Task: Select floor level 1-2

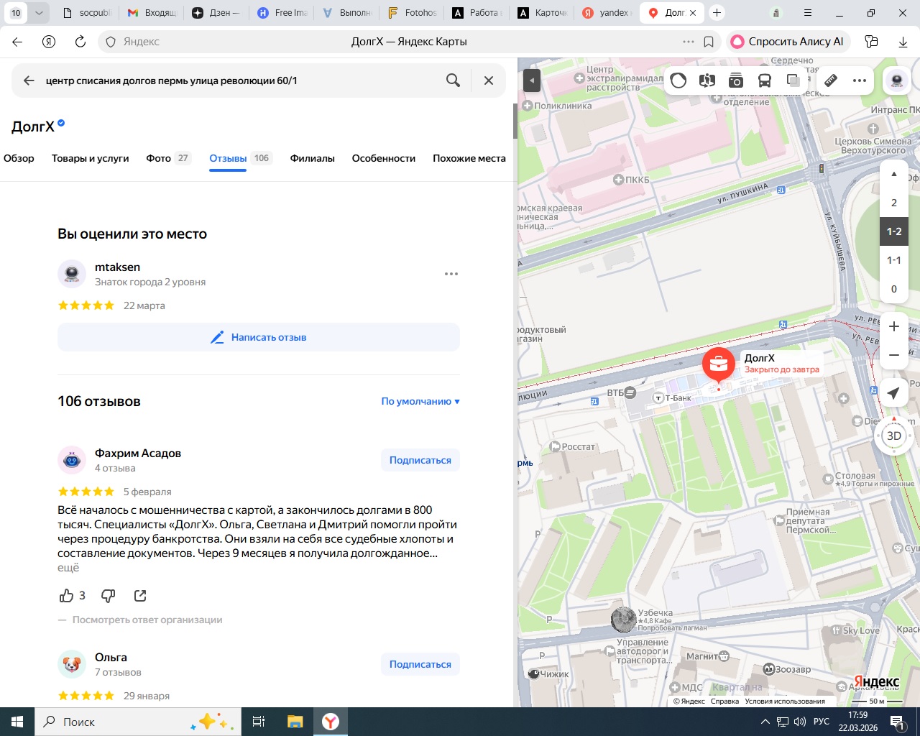Action: click(894, 231)
